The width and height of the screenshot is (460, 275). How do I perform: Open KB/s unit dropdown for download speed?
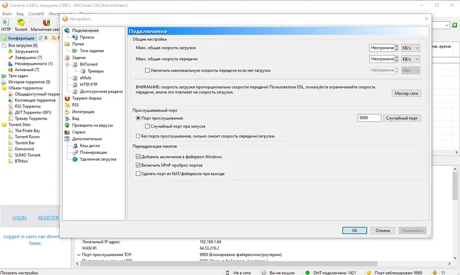(x=411, y=48)
